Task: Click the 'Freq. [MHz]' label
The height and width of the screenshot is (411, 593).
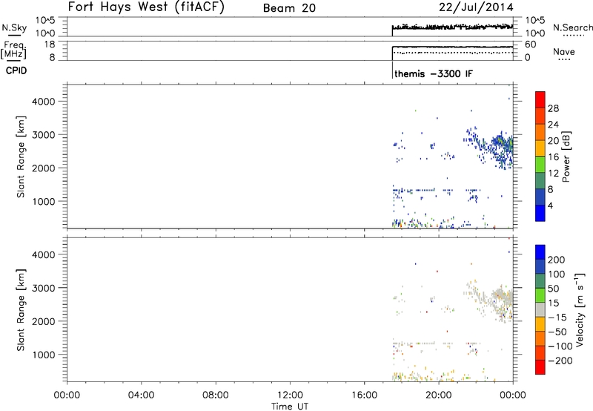Action: coord(14,50)
